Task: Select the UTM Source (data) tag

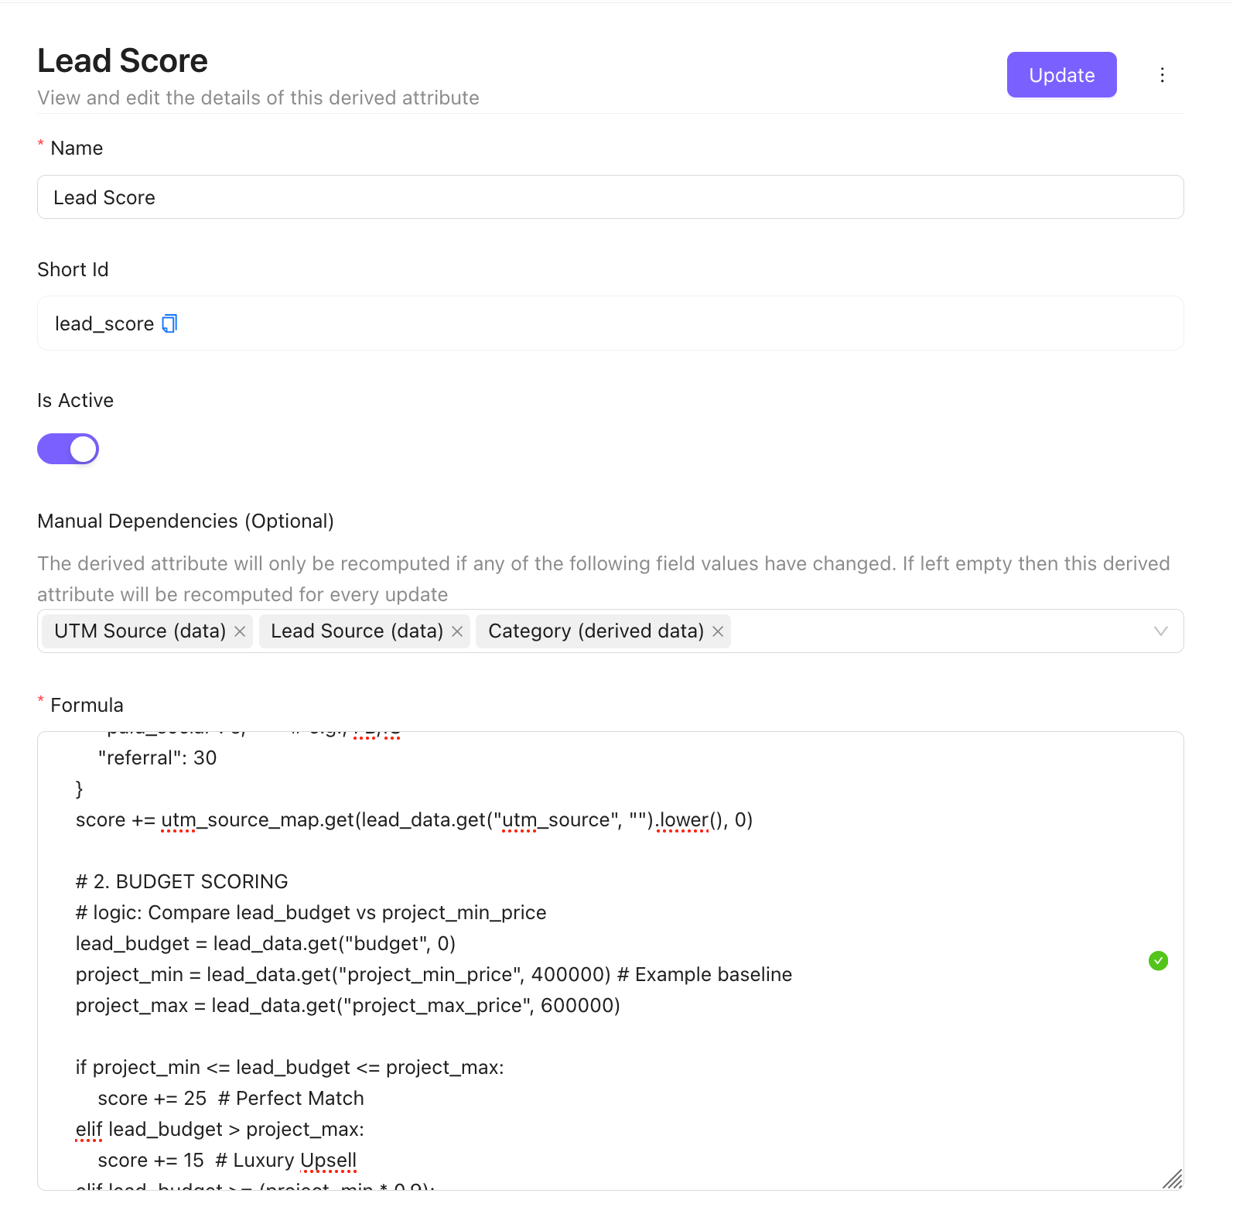Action: 140,631
